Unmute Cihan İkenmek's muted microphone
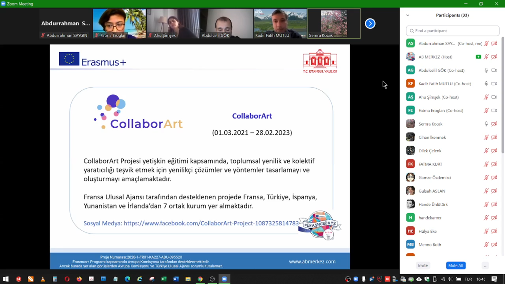The width and height of the screenshot is (505, 284). (x=486, y=137)
